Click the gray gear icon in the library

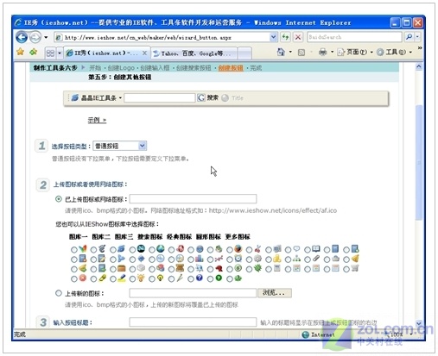257,259
